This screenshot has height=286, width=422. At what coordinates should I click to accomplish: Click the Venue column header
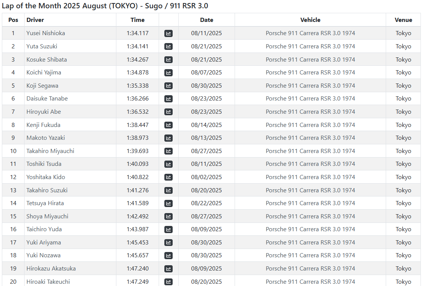coord(403,20)
